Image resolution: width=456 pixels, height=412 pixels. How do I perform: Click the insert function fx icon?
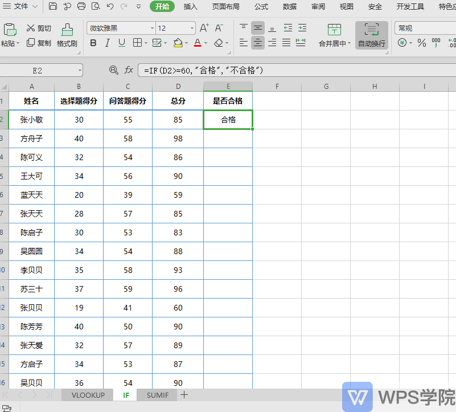pos(128,70)
